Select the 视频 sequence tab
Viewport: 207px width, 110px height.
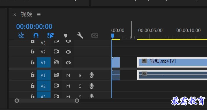point(26,14)
